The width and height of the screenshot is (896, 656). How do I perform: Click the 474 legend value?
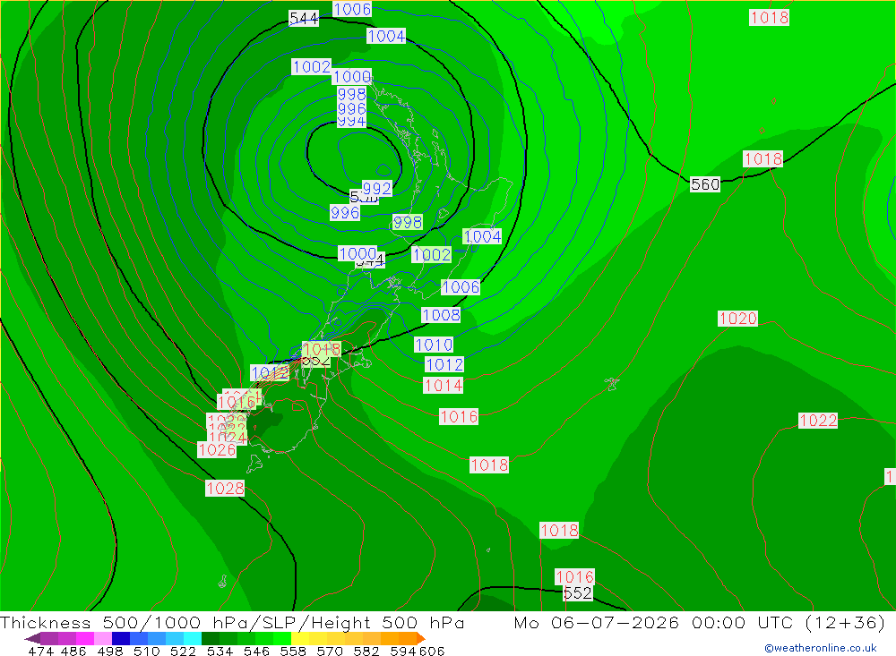click(x=40, y=652)
